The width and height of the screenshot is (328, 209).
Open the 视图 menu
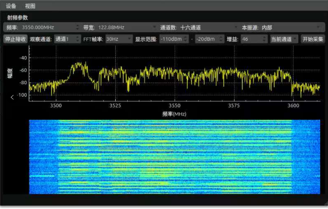[30, 6]
